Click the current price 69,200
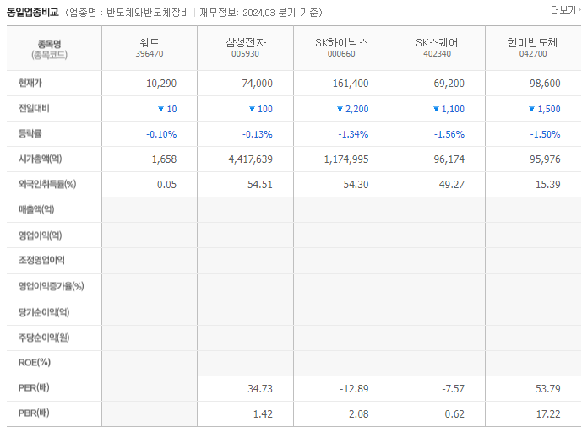 pos(449,84)
